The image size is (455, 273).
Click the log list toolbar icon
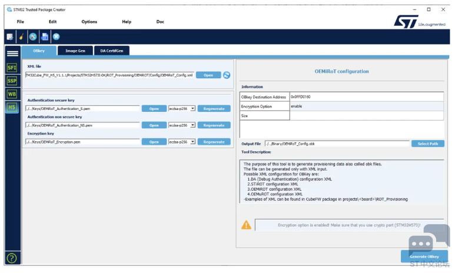click(x=10, y=37)
